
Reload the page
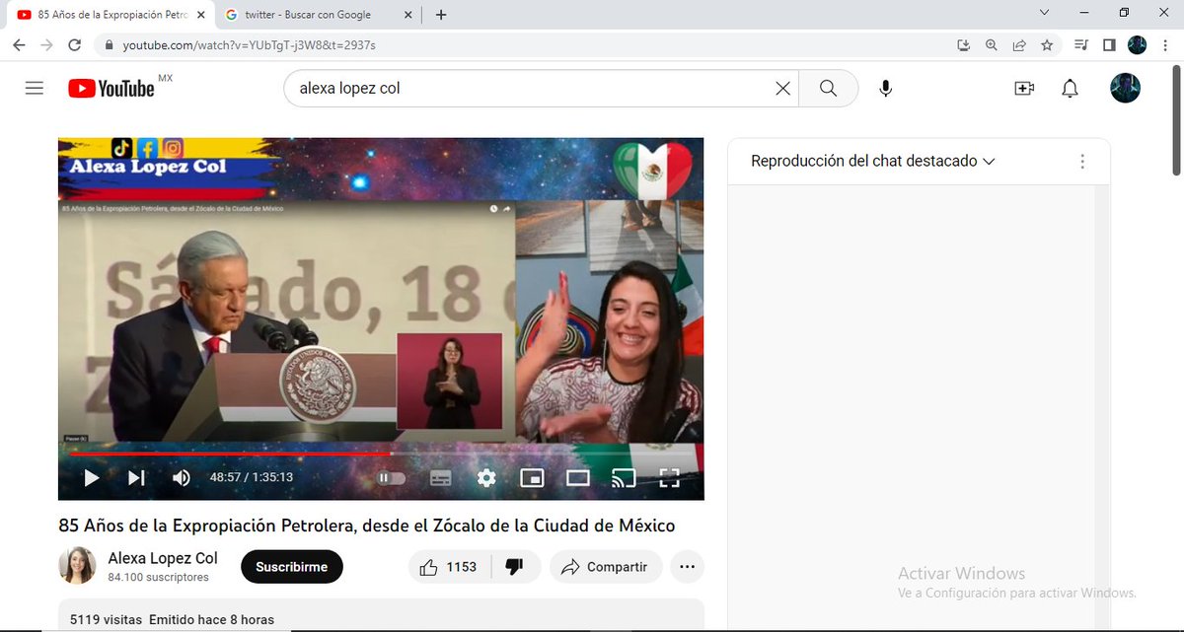pos(74,45)
